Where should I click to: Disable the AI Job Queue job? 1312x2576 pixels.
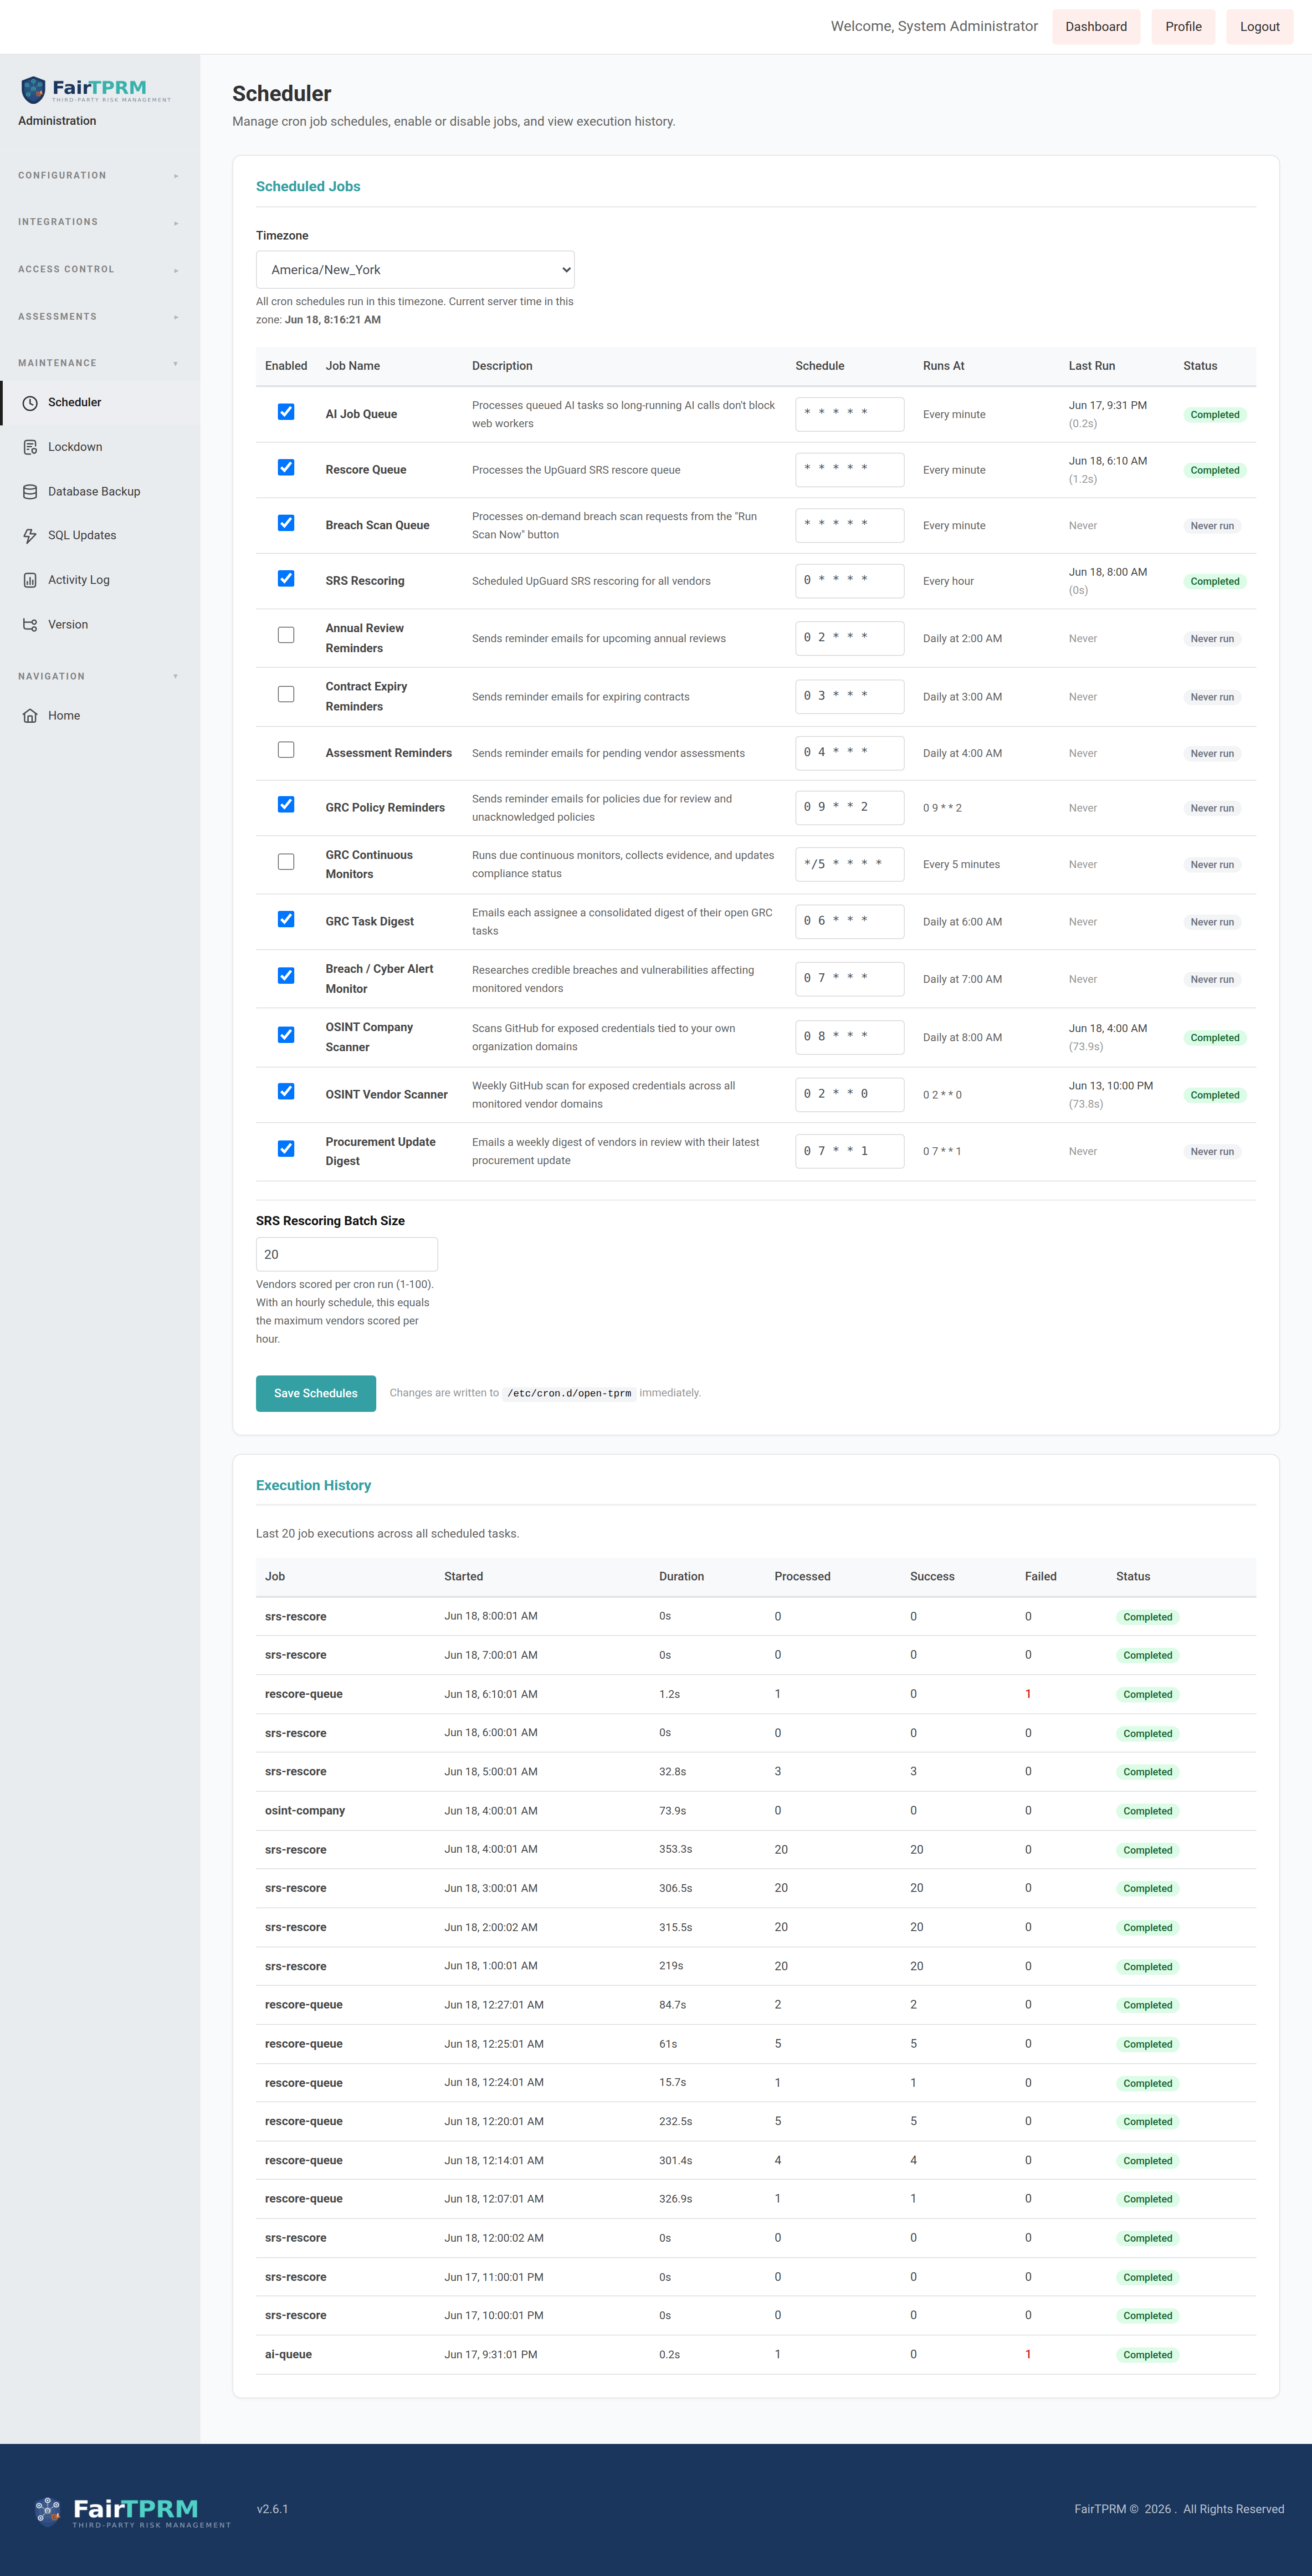[286, 412]
